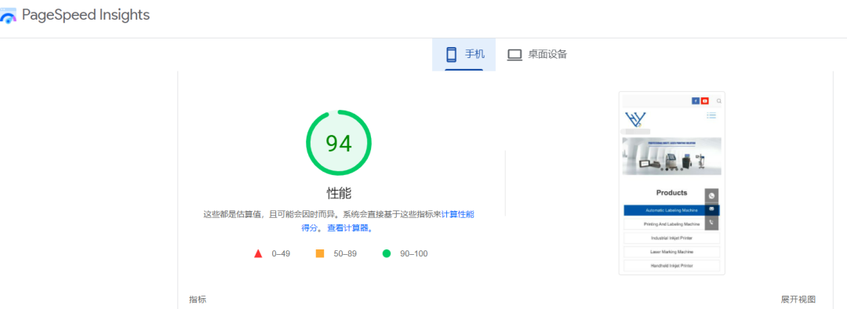The image size is (847, 309).
Task: Click the red triangle 0–49 legend icon
Action: 258,253
